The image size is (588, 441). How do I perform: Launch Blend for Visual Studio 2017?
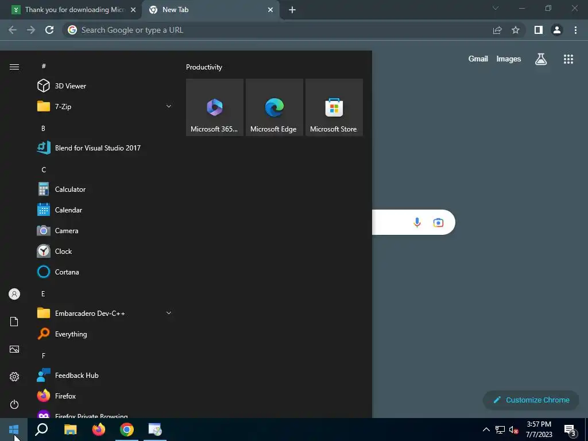pyautogui.click(x=105, y=148)
